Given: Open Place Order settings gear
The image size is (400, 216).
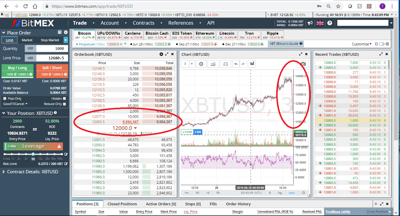Looking at the screenshot, I should (x=66, y=32).
